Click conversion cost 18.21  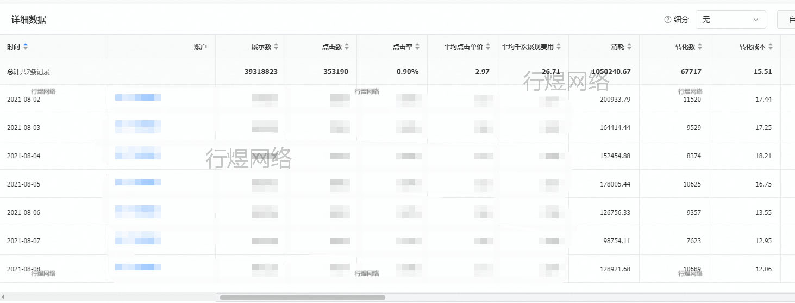coord(763,156)
